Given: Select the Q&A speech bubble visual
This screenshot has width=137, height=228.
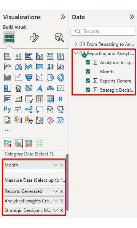Looking at the screenshot, I should pos(40,110).
